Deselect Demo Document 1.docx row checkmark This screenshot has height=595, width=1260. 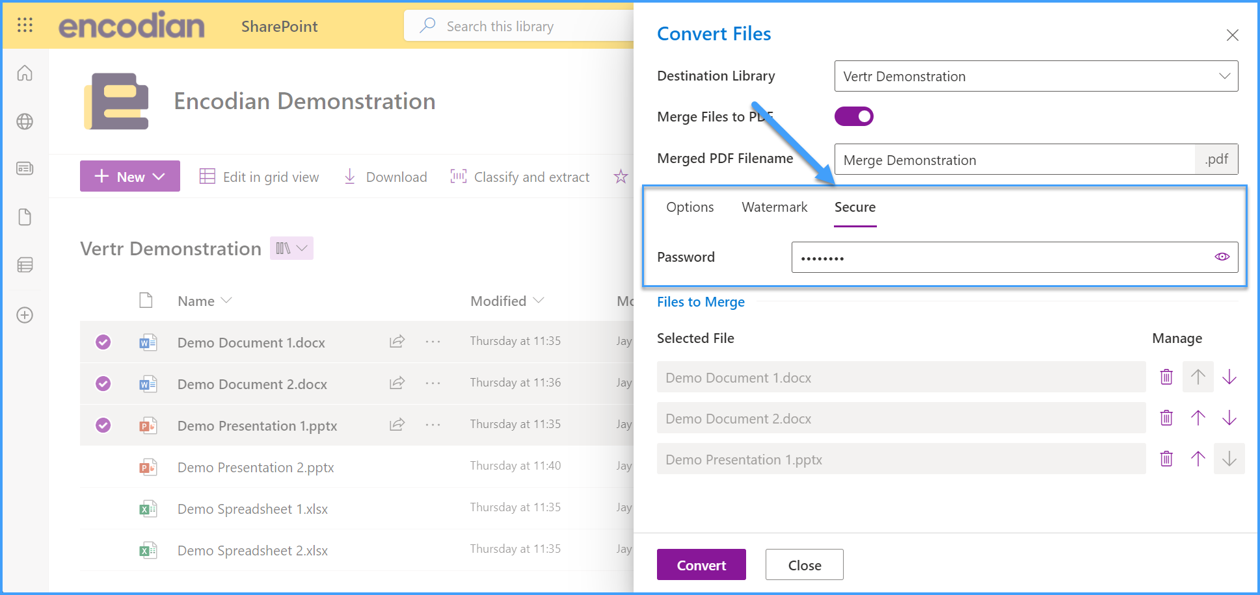(x=103, y=342)
